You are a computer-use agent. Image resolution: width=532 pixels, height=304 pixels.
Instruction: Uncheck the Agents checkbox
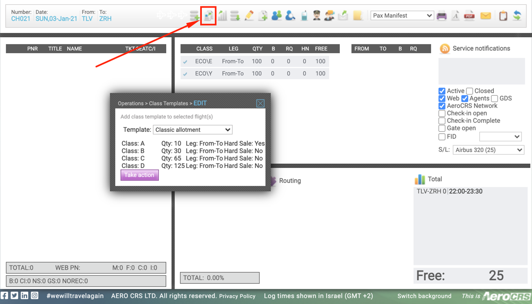click(465, 98)
